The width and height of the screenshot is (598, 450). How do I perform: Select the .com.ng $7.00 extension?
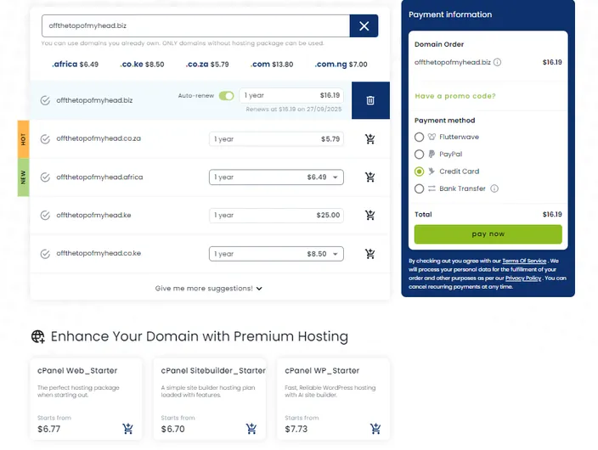point(341,65)
